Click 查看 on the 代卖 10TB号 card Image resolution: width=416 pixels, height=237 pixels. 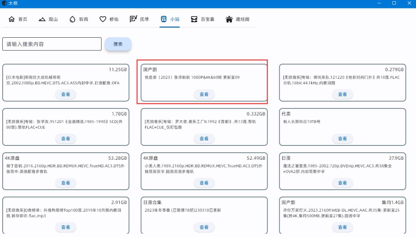click(342, 139)
